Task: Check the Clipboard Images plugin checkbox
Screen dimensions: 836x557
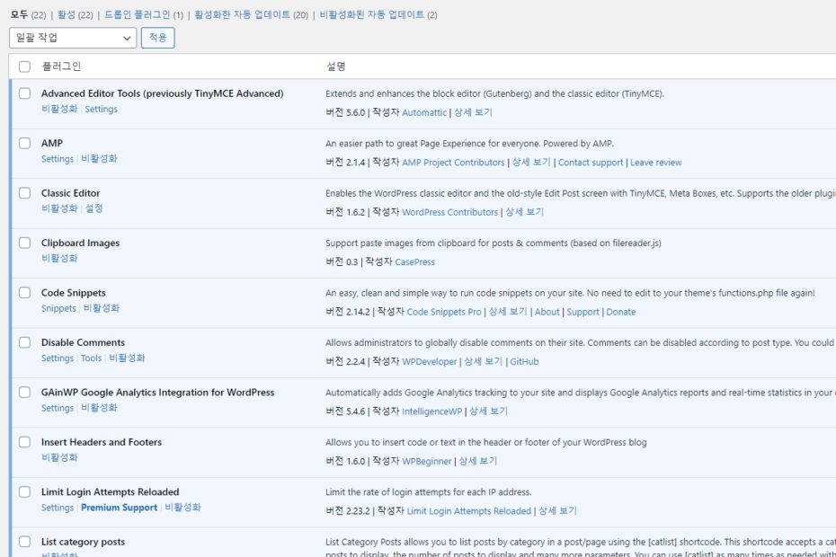Action: pyautogui.click(x=24, y=243)
